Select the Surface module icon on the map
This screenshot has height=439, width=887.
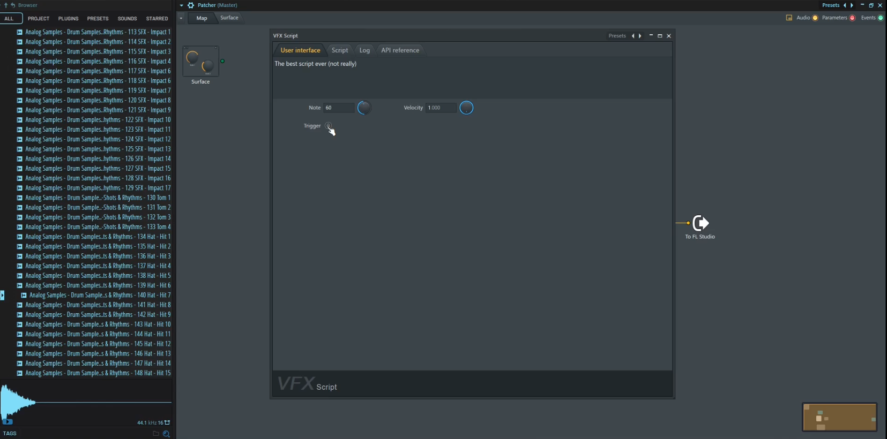coord(201,62)
